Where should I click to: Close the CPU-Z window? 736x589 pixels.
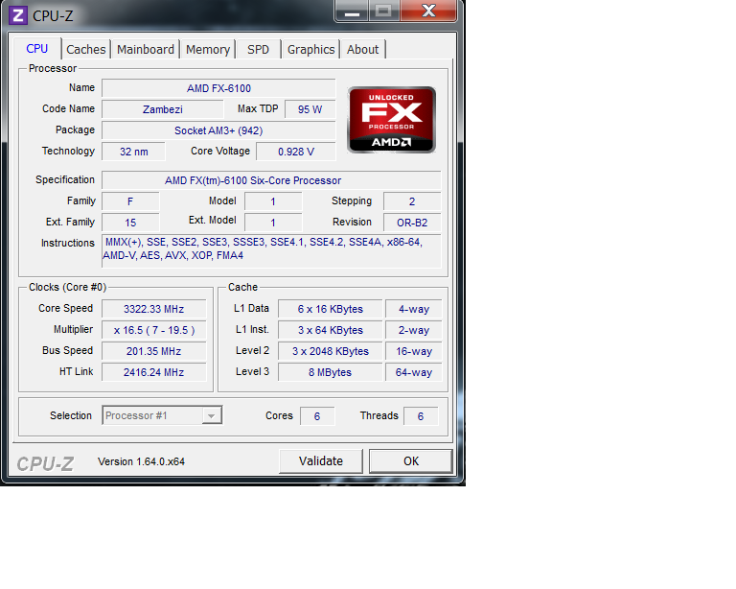[x=428, y=11]
